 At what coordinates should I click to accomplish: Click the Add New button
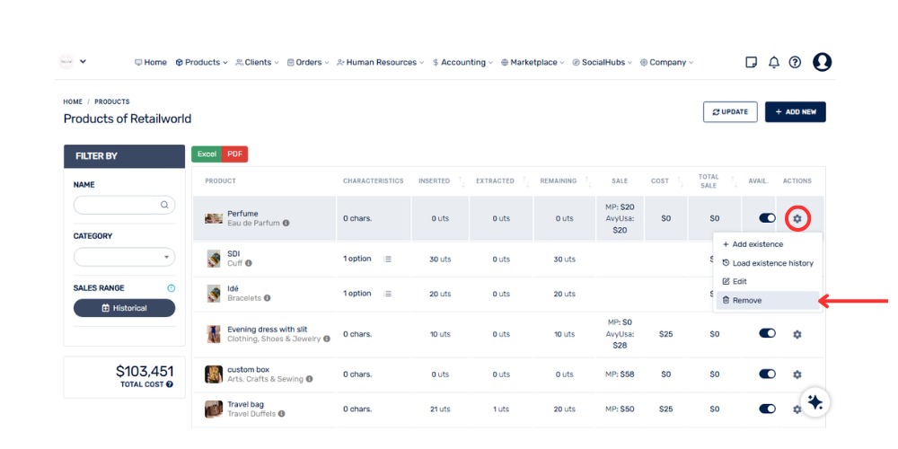795,112
